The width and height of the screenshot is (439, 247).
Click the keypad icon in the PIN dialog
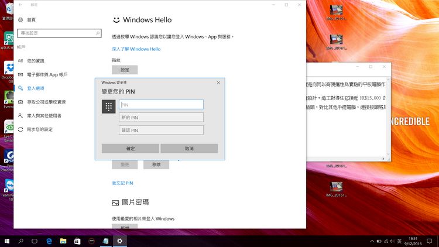pos(109,107)
